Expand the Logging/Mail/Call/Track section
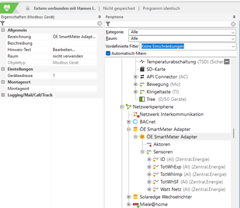This screenshot has width=240, height=208. click(3, 95)
